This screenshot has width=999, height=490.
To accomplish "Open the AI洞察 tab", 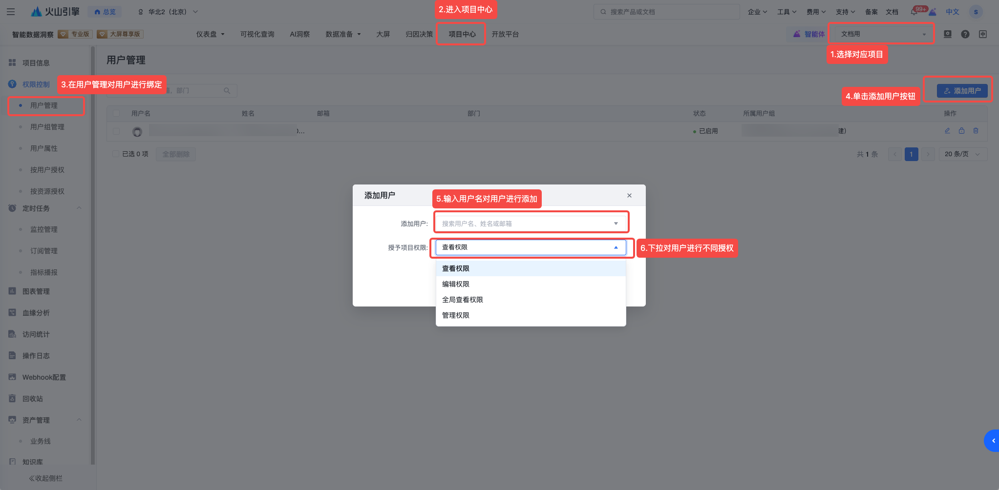I will click(299, 34).
